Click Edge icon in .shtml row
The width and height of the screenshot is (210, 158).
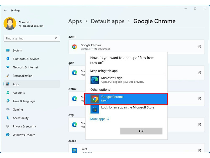(x=75, y=99)
